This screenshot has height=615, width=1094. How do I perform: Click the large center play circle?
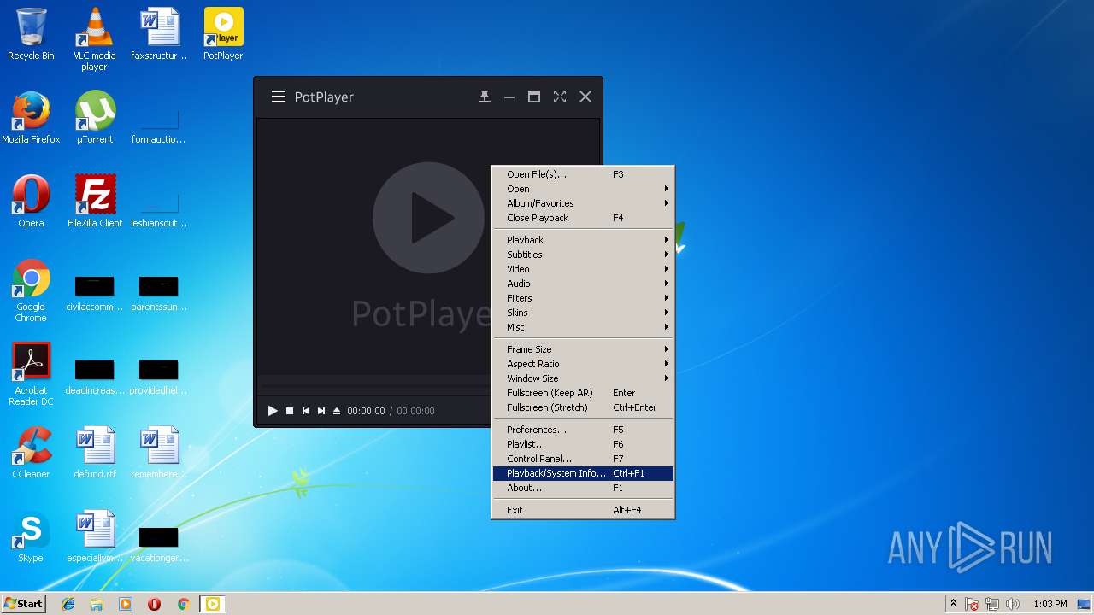tap(429, 218)
